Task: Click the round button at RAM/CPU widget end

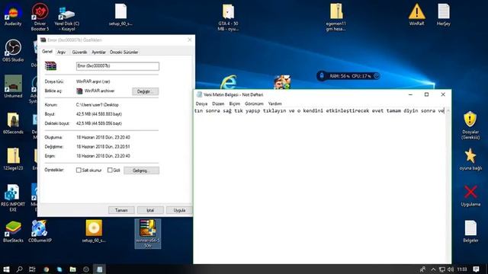Action: click(x=376, y=76)
